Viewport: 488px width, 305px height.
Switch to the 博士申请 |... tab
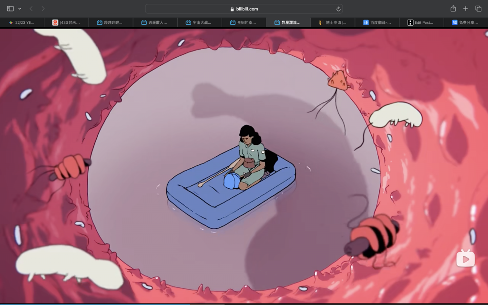[333, 22]
